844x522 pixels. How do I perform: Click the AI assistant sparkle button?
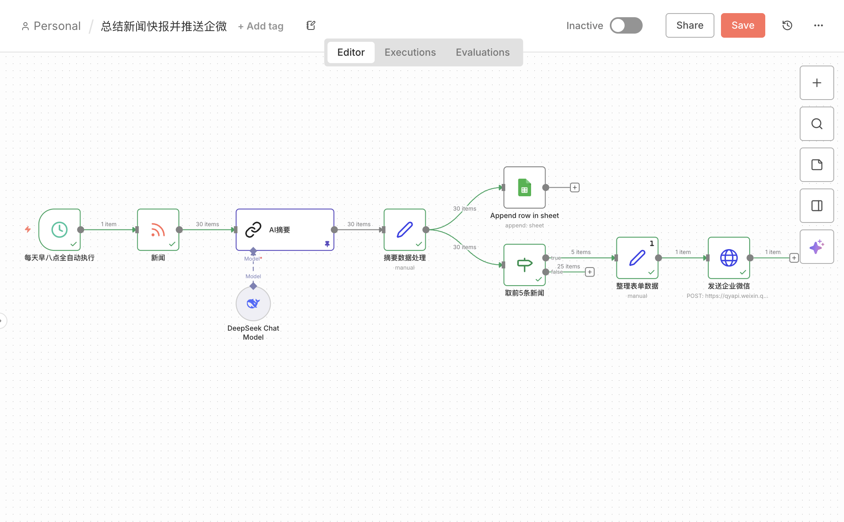[x=817, y=247]
